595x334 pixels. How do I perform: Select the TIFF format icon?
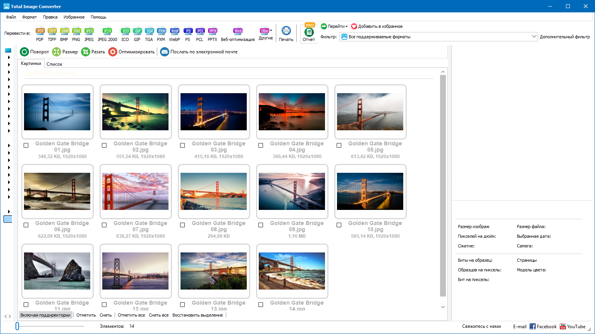point(52,31)
